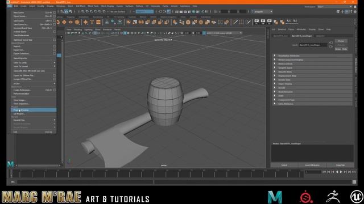Click the Combine shelf icon
Viewport: 364px width, 204px height.
[129, 22]
